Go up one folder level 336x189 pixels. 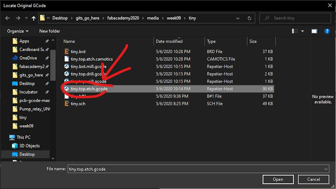pyautogui.click(x=33, y=18)
